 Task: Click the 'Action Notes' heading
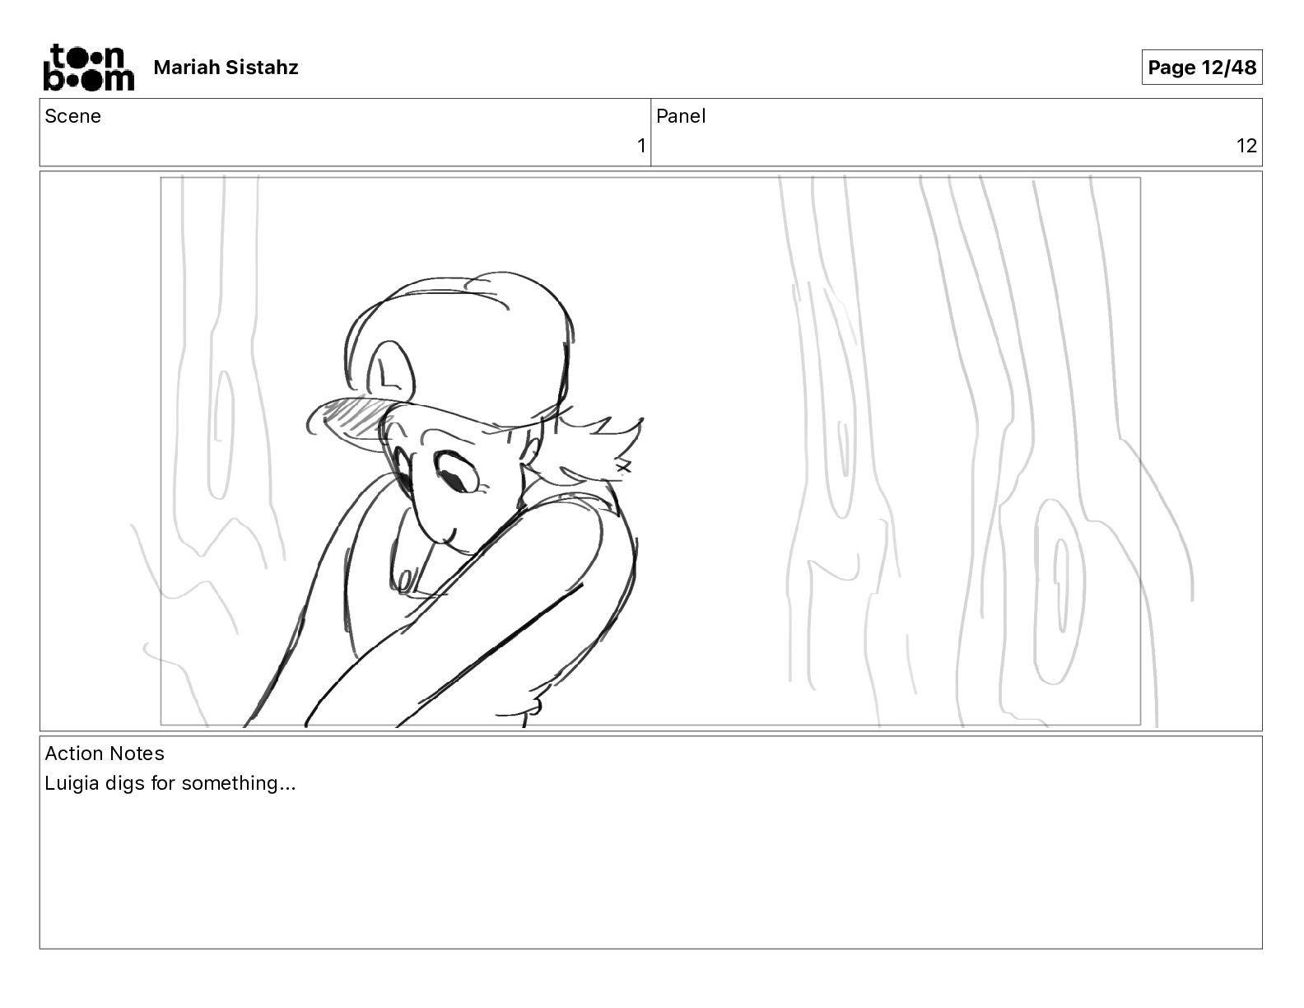click(x=105, y=754)
